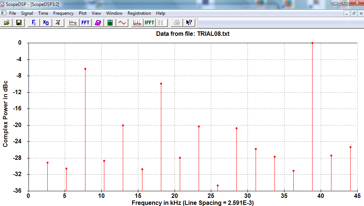Click the green four-pane grid icon

pyautogui.click(x=110, y=23)
